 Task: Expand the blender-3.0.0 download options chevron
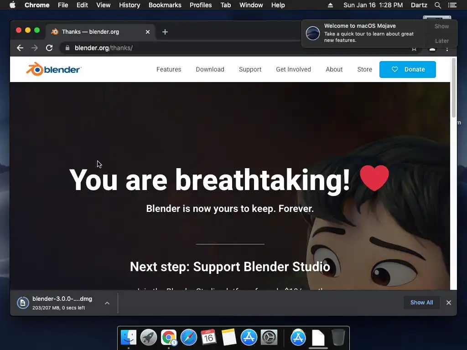click(107, 303)
